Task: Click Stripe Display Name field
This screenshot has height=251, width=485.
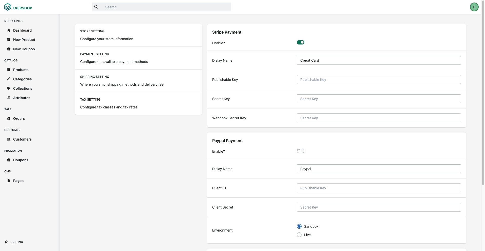Action: tap(379, 60)
